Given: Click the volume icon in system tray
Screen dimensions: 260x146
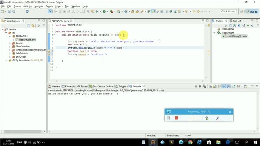Looking at the screenshot, I should [x=30, y=142].
